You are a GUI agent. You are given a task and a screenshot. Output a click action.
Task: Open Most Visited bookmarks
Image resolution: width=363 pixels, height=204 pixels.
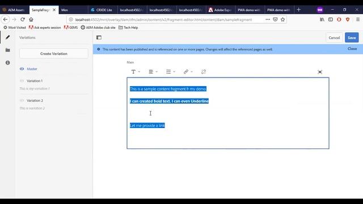click(x=15, y=28)
